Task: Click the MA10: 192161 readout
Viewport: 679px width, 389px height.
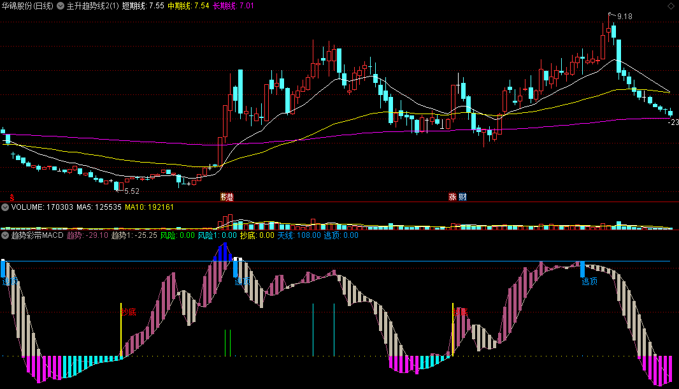Action: pos(150,207)
